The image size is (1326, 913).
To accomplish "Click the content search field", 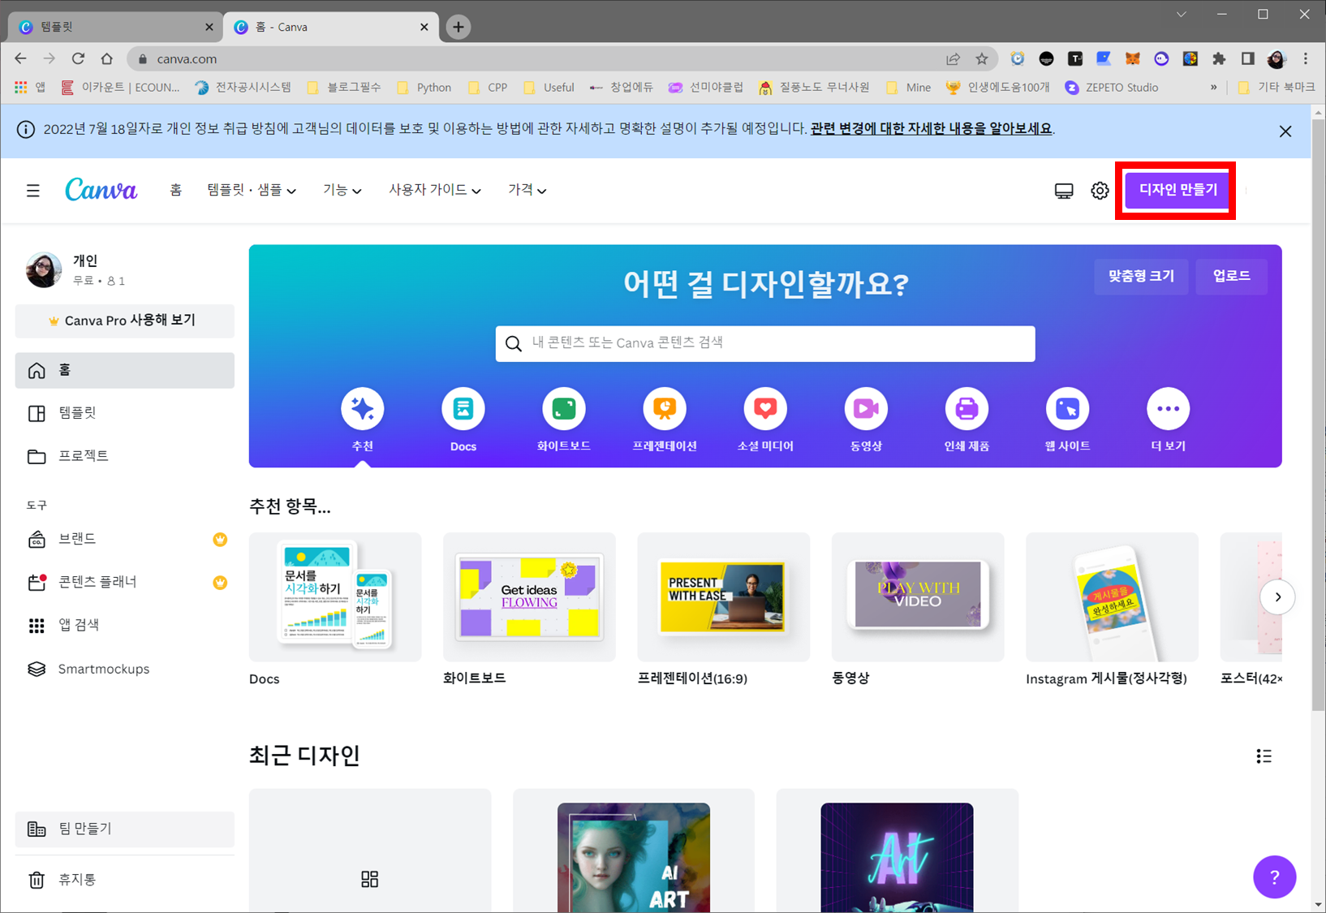I will (x=765, y=343).
